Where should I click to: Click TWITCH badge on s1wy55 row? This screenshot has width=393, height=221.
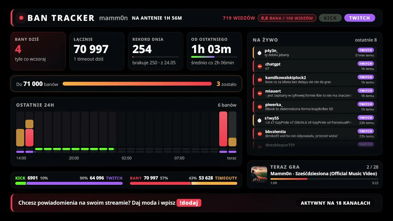click(x=366, y=118)
